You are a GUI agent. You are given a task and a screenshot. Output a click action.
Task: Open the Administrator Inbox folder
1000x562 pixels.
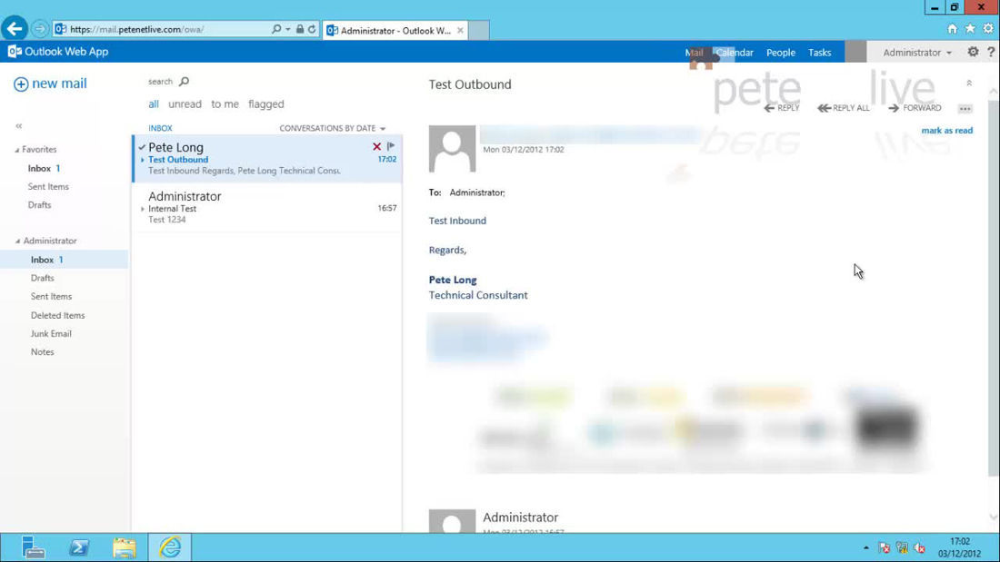click(64, 260)
